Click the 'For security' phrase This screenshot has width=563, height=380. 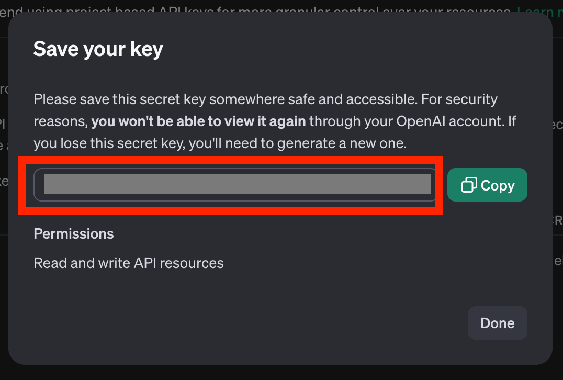459,99
